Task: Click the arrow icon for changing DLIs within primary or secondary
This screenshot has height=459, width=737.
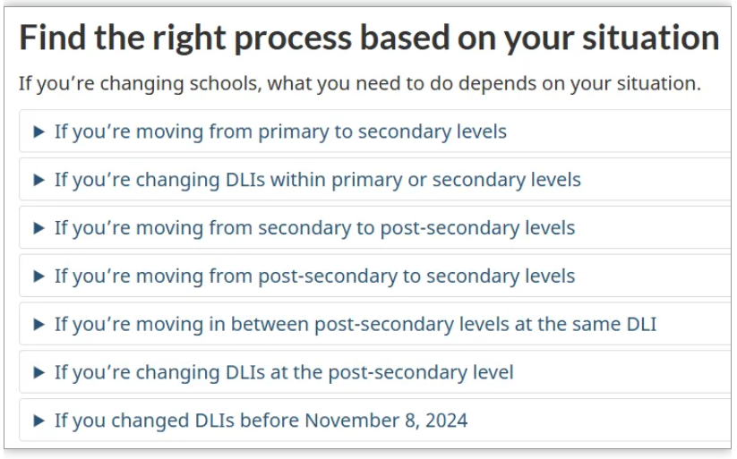Action: pyautogui.click(x=39, y=180)
